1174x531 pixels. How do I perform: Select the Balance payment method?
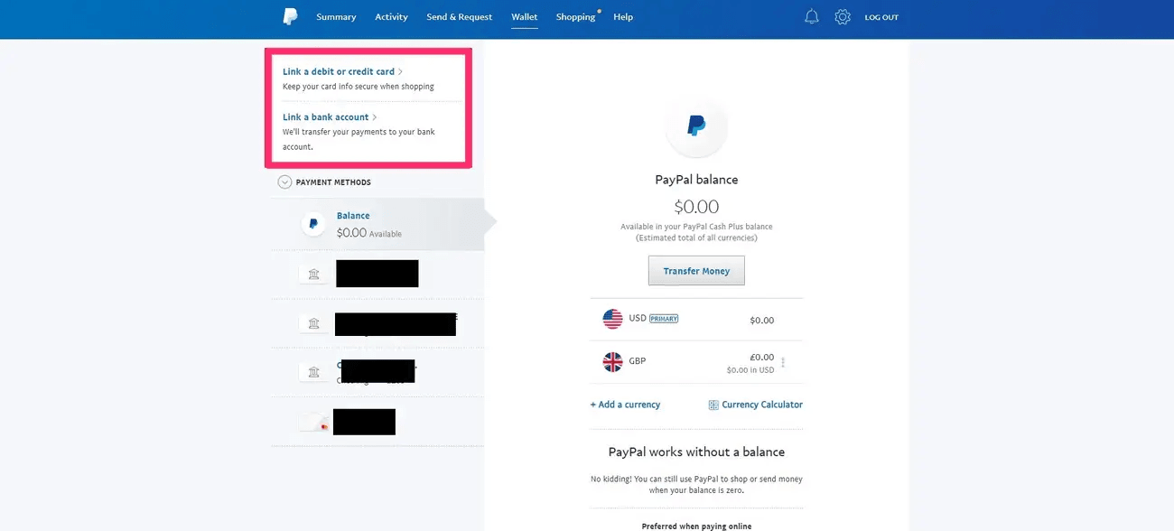378,224
